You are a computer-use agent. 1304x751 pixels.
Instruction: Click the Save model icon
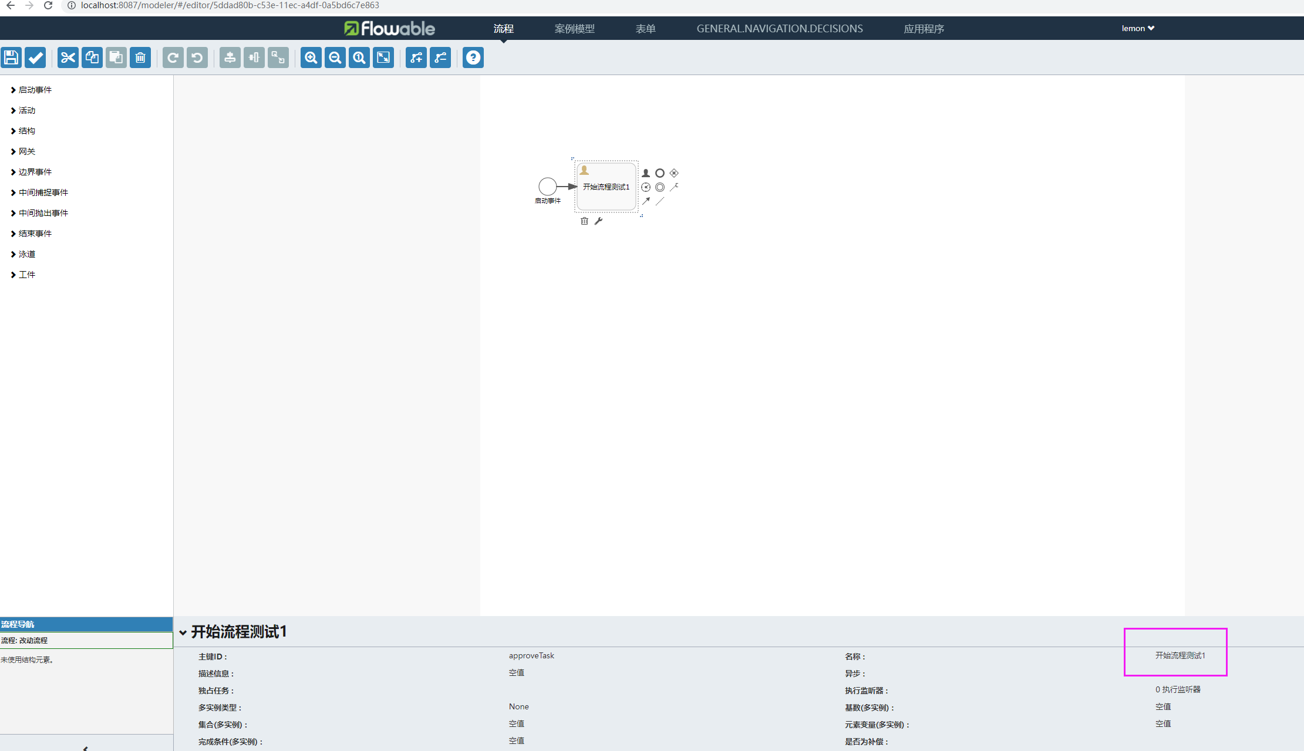pos(11,57)
